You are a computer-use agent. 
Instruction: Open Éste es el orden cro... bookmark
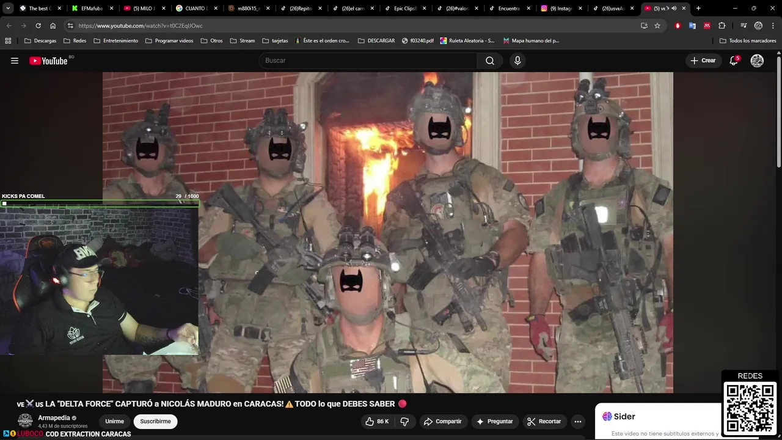322,41
